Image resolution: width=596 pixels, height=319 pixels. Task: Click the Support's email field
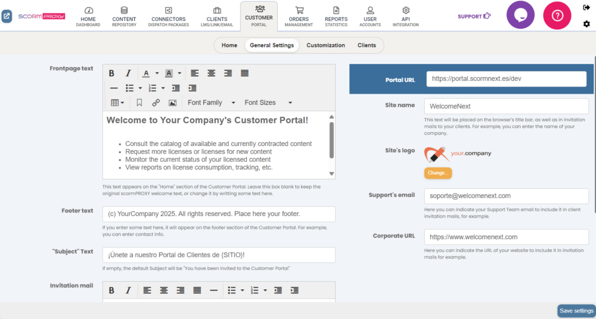click(x=506, y=196)
